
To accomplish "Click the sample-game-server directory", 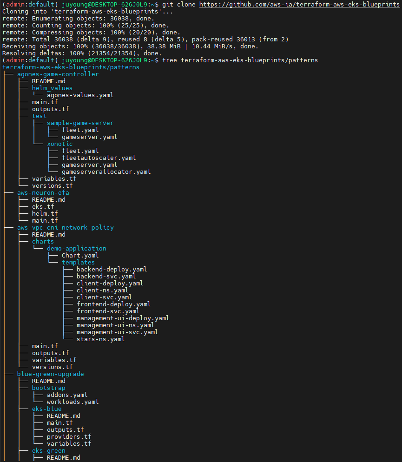I will pos(80,123).
